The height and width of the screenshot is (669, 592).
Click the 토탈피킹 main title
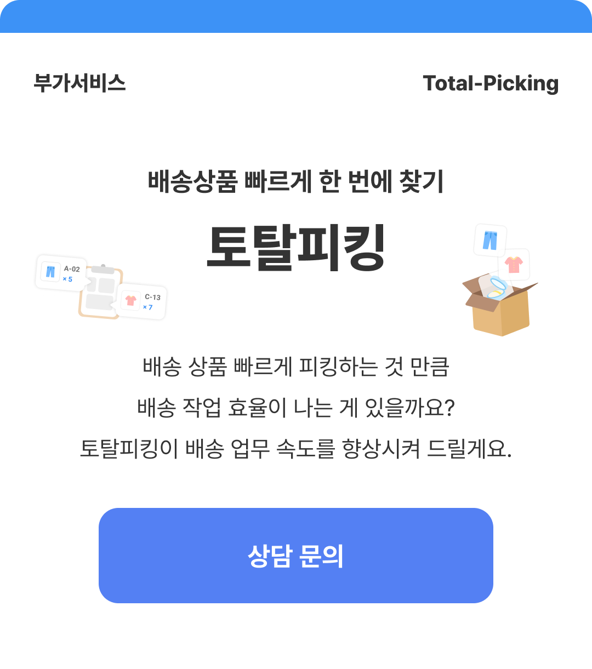pyautogui.click(x=296, y=247)
